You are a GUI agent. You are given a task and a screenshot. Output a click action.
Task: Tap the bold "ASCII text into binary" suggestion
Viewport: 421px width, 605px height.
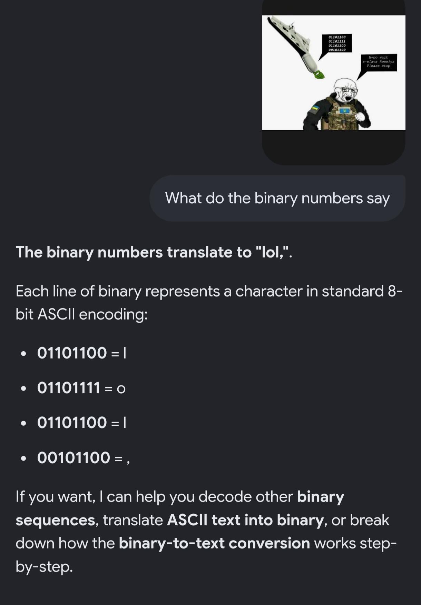[x=245, y=520]
